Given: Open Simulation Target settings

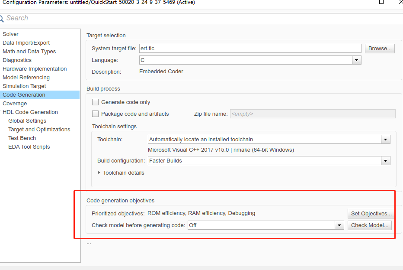Looking at the screenshot, I should tap(24, 86).
